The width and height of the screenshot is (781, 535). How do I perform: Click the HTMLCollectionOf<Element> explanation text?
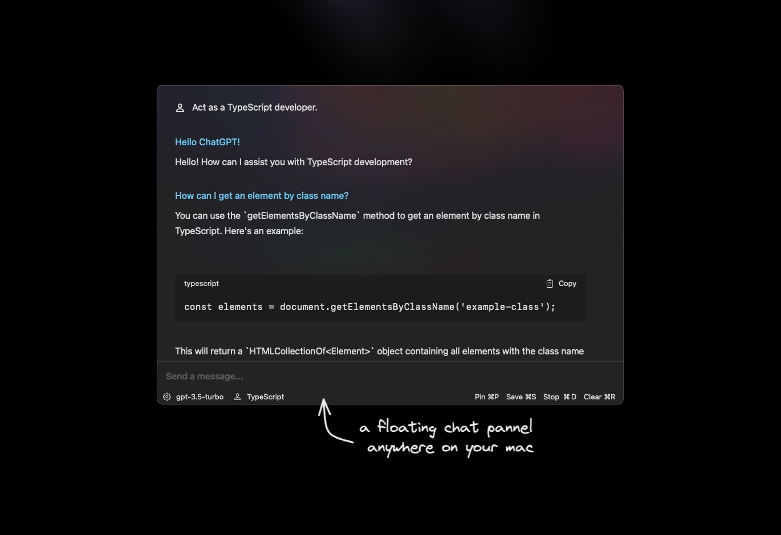click(x=379, y=351)
